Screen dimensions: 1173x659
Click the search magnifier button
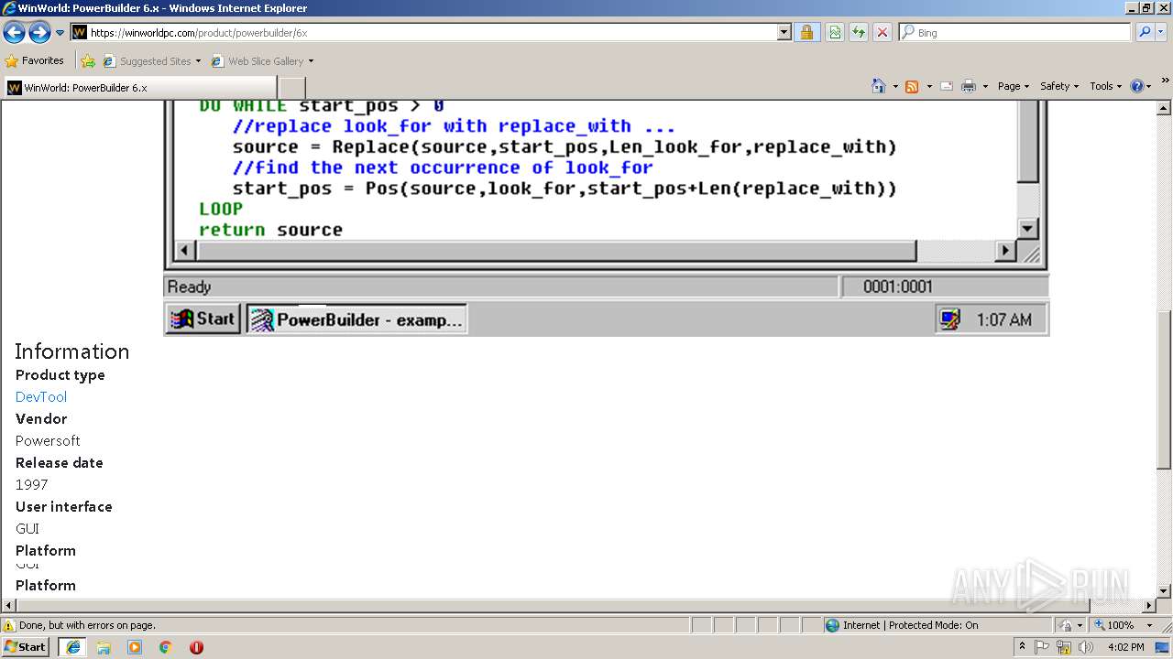coord(1144,32)
